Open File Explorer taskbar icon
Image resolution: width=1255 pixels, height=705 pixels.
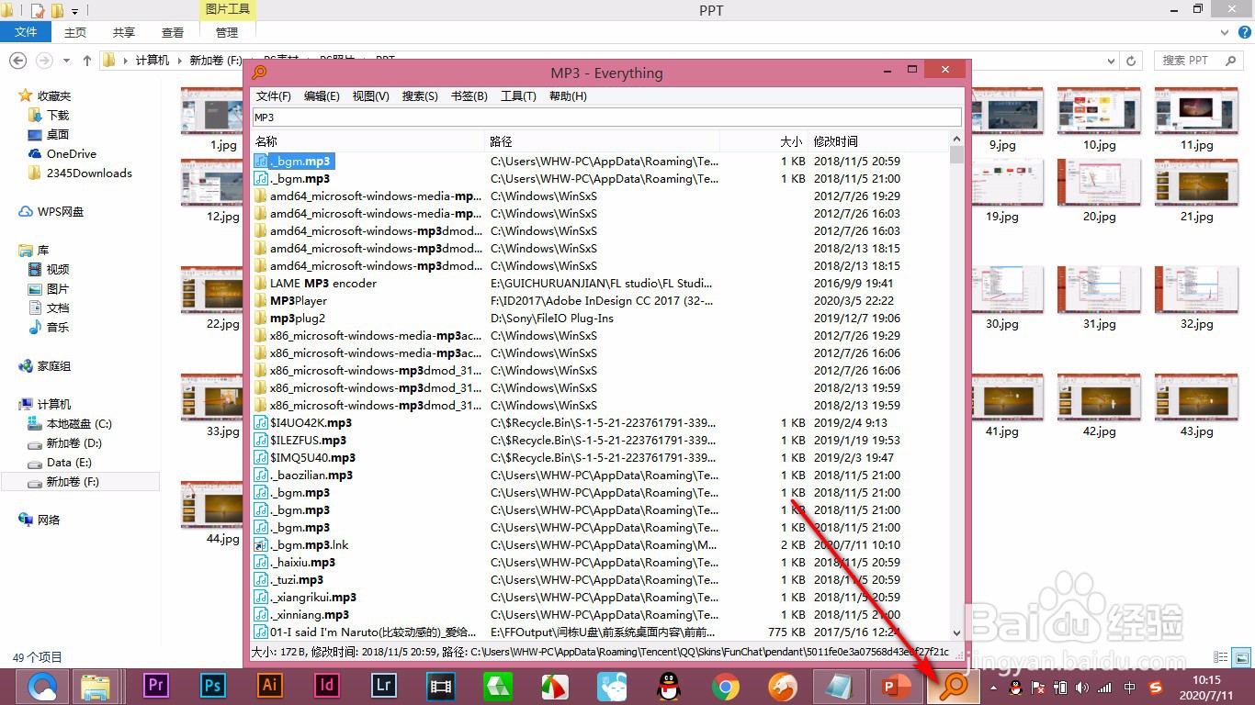coord(96,686)
